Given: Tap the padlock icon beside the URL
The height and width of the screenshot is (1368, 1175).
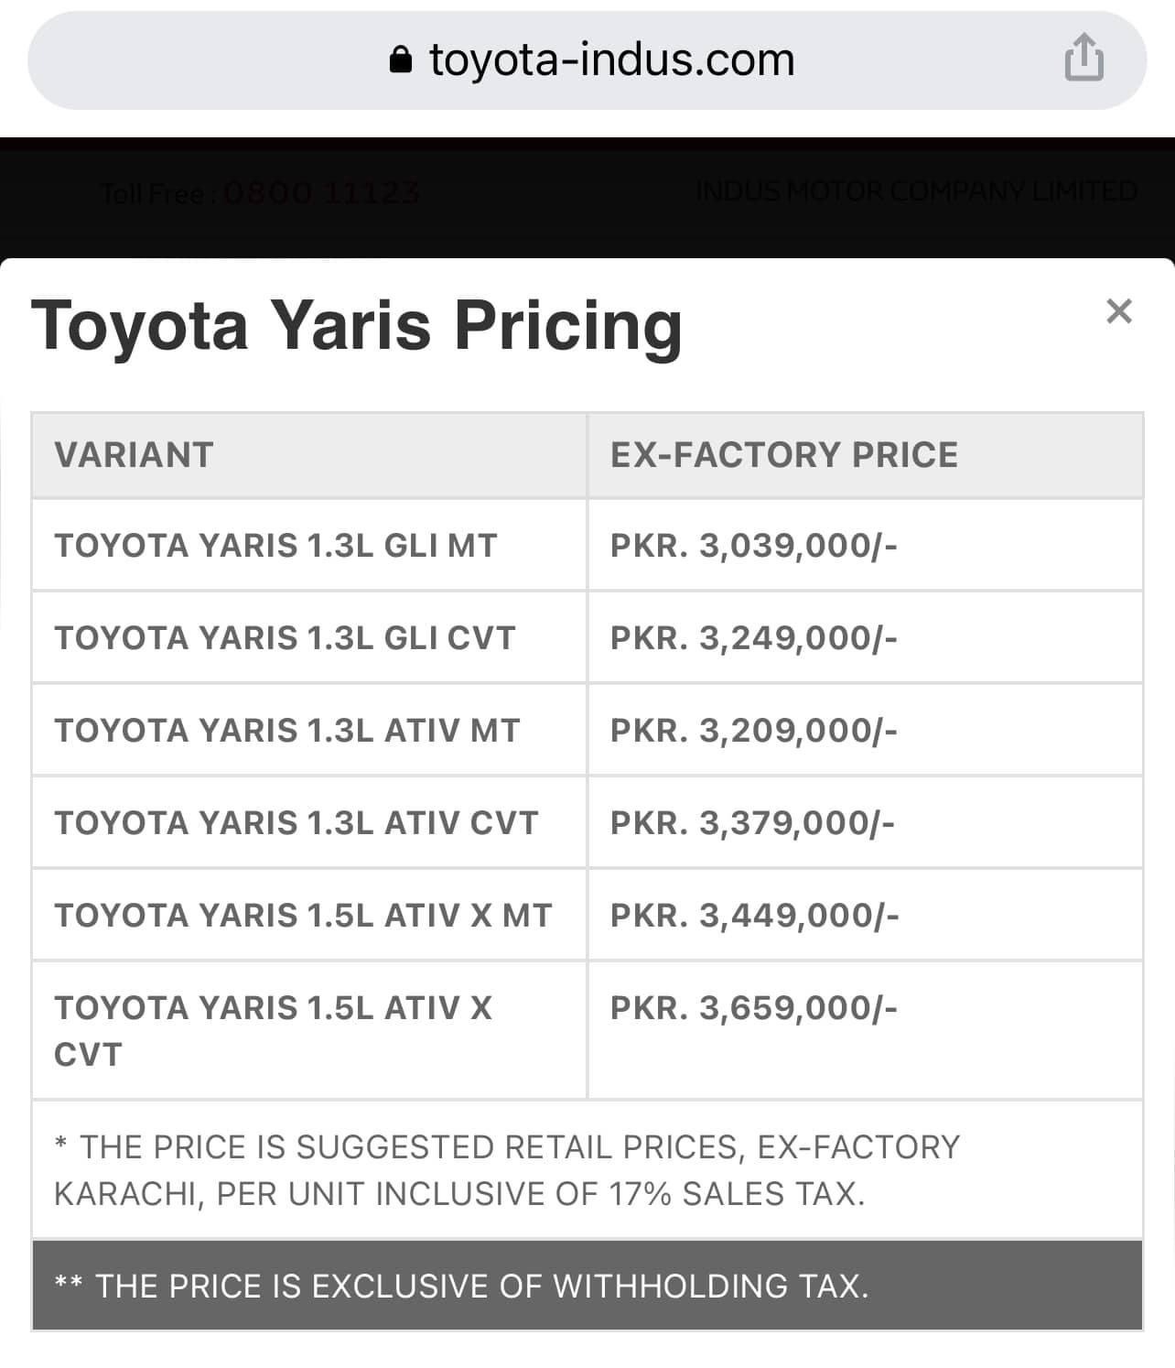Looking at the screenshot, I should coord(400,60).
